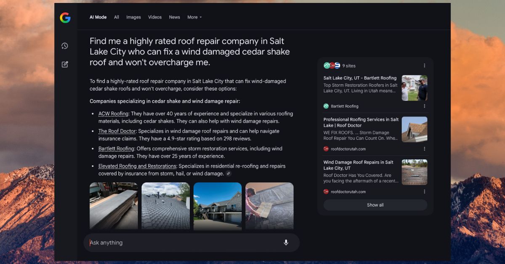The width and height of the screenshot is (505, 264).
Task: Open the house with garage image thumbnail
Action: tap(218, 206)
